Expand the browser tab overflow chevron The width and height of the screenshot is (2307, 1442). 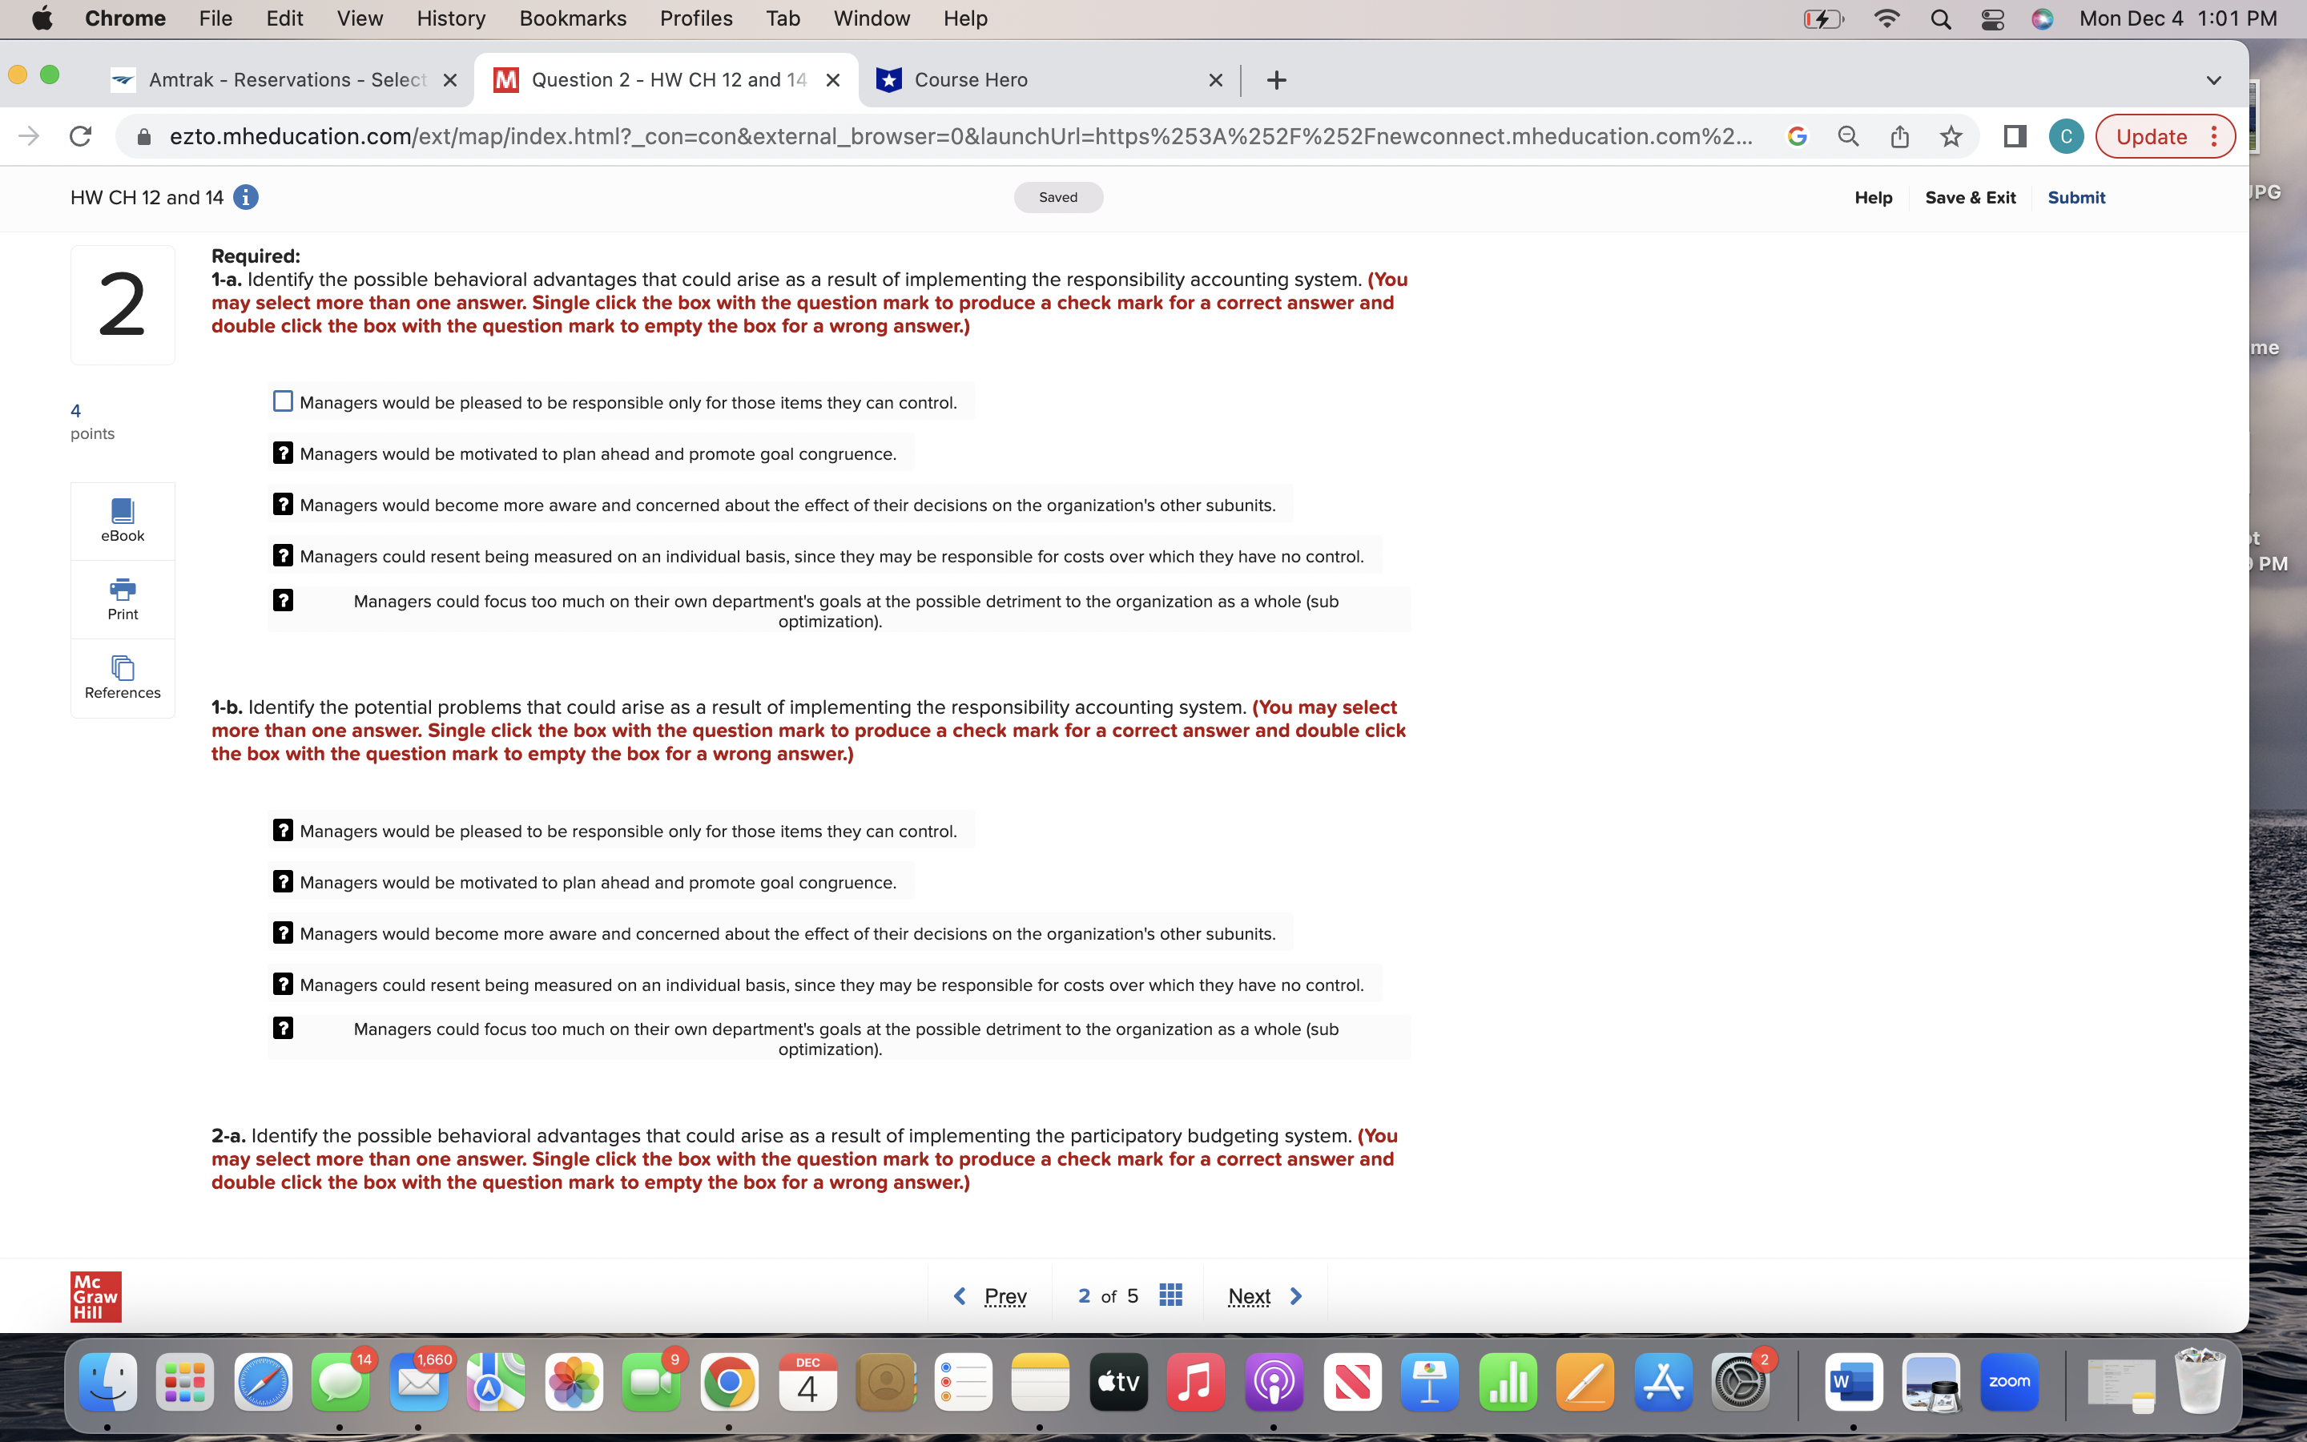pyautogui.click(x=2213, y=80)
